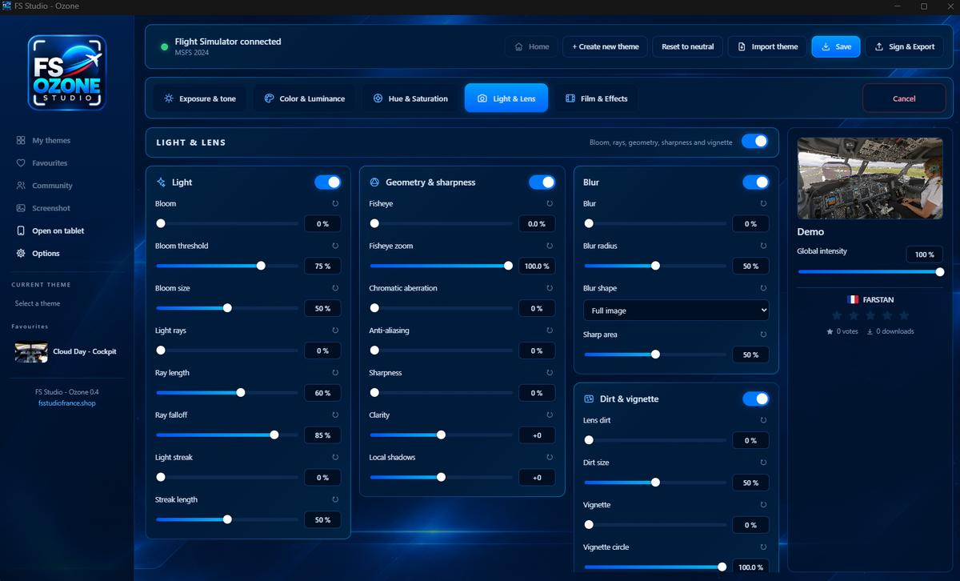Click the Lens dirt reset icon
This screenshot has width=960, height=581.
coord(763,420)
